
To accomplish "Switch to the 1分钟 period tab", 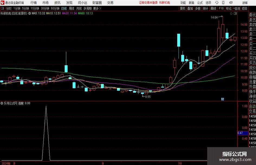I will 17,8.
